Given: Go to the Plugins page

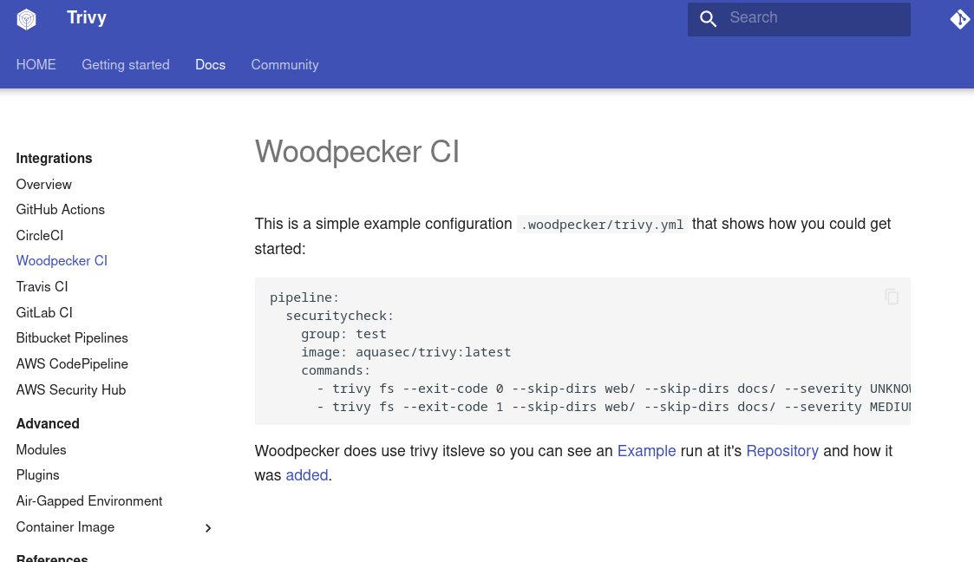Looking at the screenshot, I should (x=37, y=475).
